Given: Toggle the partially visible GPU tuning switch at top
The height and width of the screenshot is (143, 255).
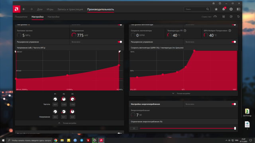Looking at the screenshot, I should tap(120, 25).
